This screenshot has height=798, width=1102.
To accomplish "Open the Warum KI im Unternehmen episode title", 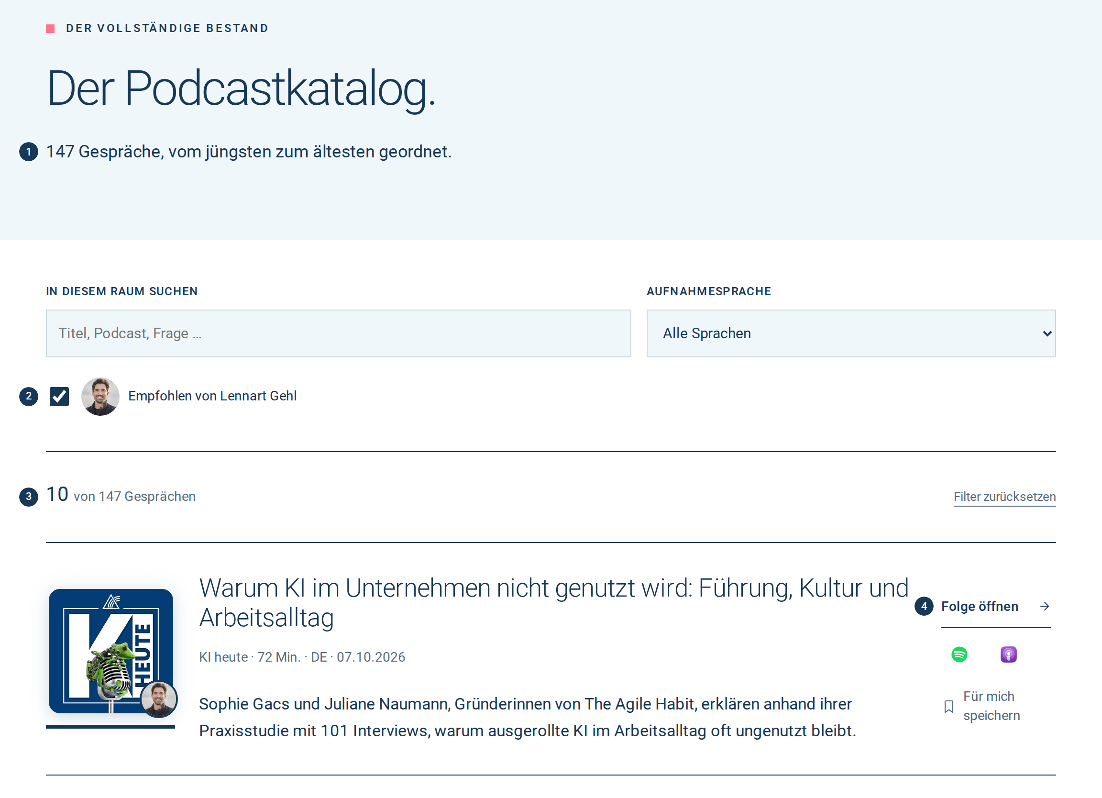I will point(553,603).
